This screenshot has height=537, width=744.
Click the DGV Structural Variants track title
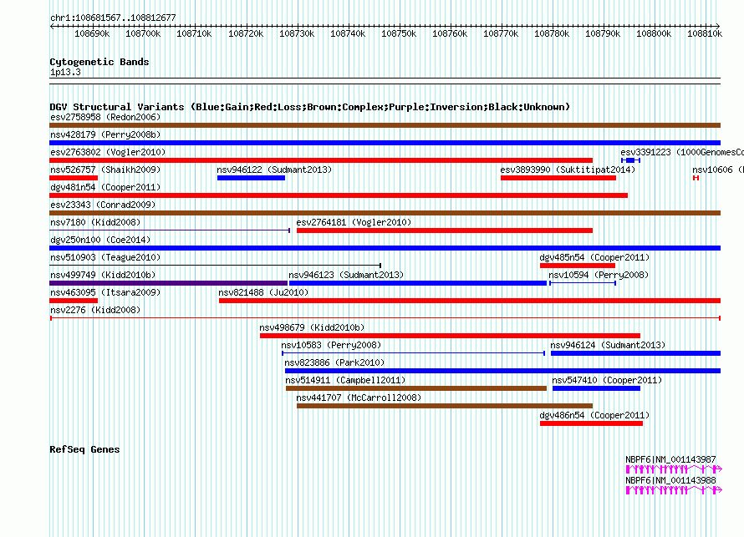(310, 107)
